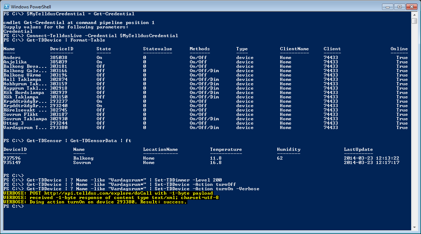Click timestamp 2014-03-23 12:13:22
The width and height of the screenshot is (421, 234).
click(x=371, y=158)
